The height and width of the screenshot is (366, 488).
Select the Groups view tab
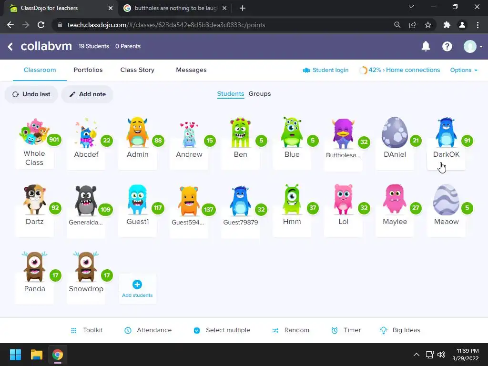(x=260, y=94)
